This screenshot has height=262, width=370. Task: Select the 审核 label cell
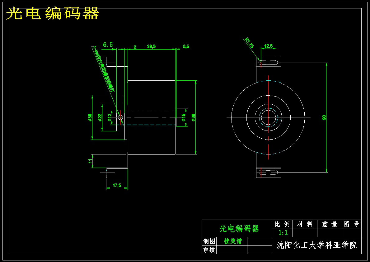coord(209,250)
